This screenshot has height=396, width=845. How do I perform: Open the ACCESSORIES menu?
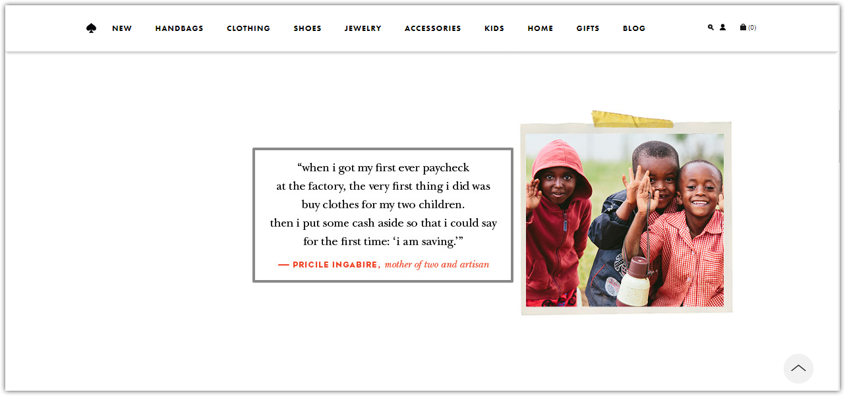(x=433, y=28)
